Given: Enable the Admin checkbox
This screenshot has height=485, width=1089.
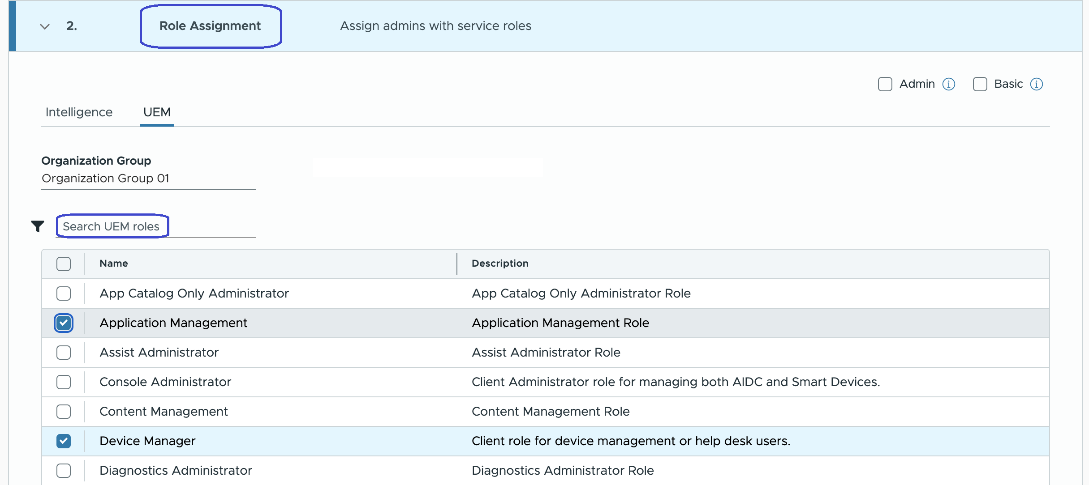Looking at the screenshot, I should tap(885, 84).
